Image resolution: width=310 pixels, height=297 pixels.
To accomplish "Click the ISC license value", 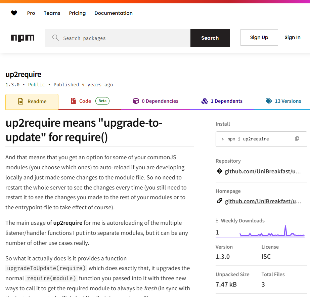I will pos(266,256).
